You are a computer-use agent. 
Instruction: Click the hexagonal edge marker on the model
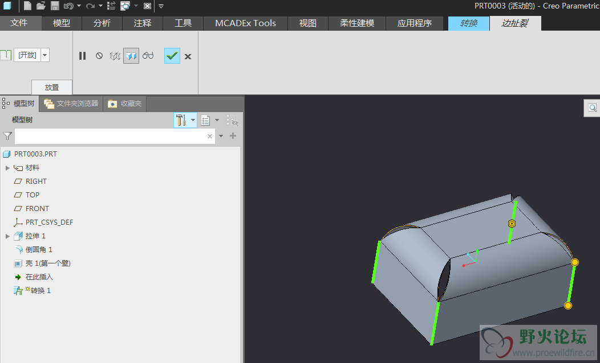(x=512, y=224)
